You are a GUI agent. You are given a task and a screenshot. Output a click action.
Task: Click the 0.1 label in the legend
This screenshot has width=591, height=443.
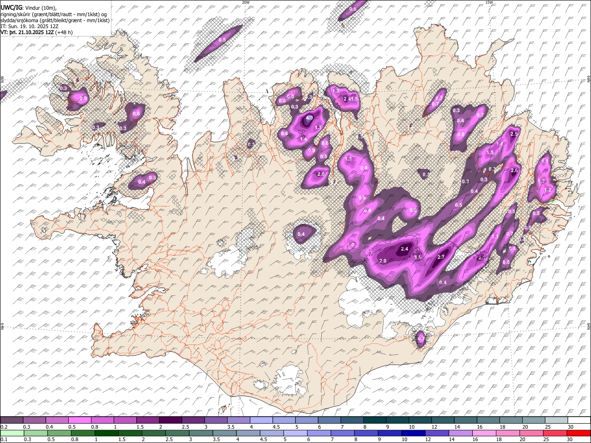(4, 439)
